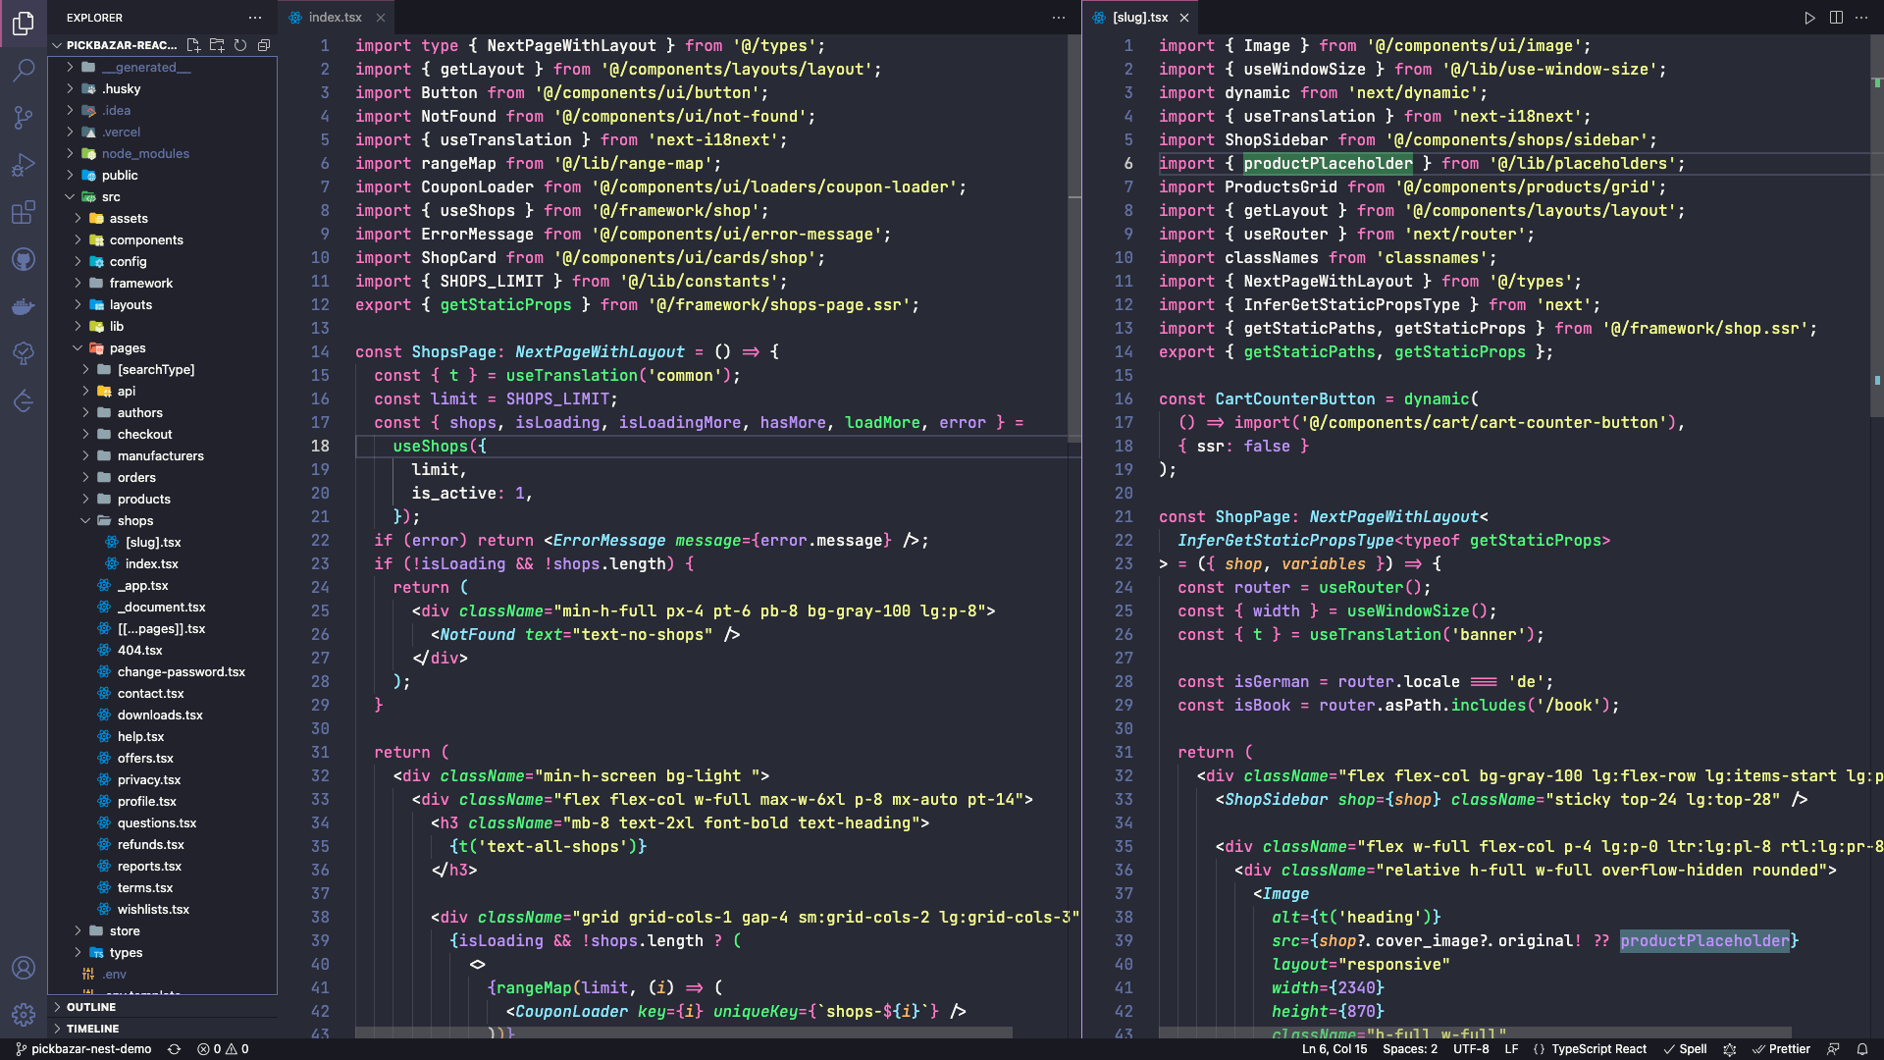This screenshot has height=1060, width=1884.
Task: Open 404.tsx file in explorer
Action: point(139,651)
